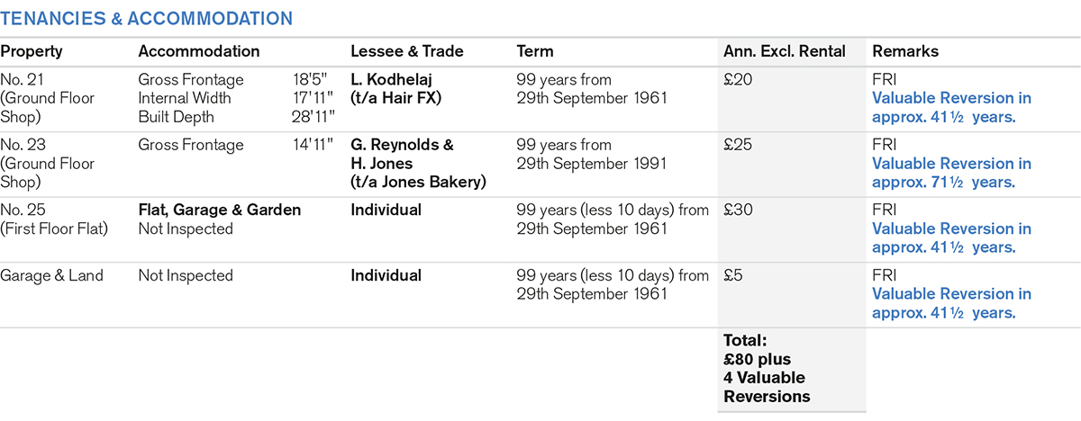
Task: Click the Remarks column header
Action: coord(904,51)
